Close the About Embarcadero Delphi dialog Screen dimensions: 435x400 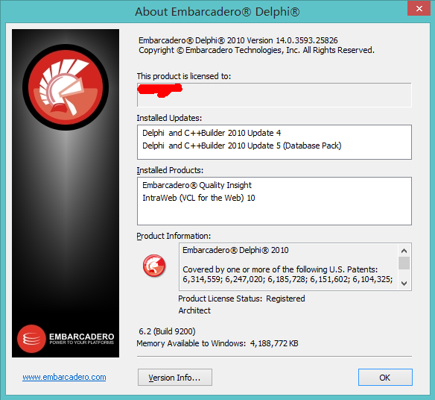419,9
